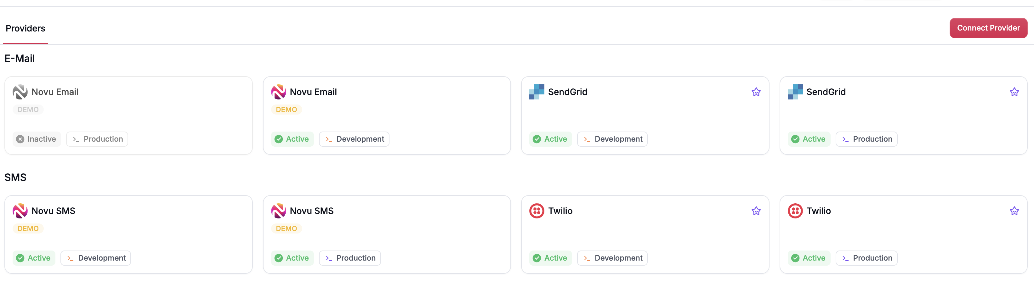Click star icon on Twilio Production card
The image size is (1034, 282).
(1014, 211)
